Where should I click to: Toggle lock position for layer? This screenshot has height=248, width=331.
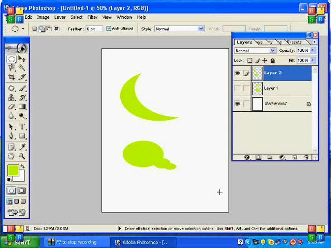pos(265,61)
